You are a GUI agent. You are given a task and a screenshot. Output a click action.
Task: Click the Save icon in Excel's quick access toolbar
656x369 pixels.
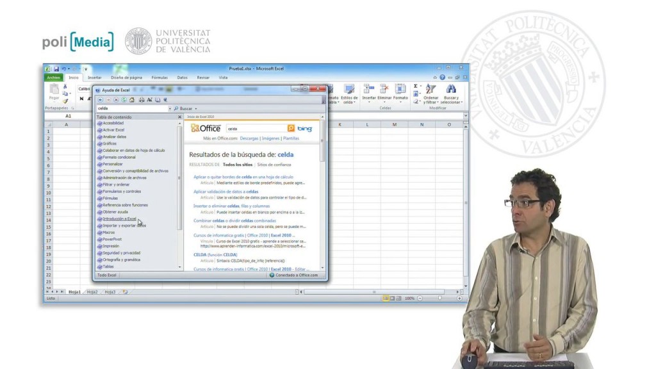click(x=56, y=69)
